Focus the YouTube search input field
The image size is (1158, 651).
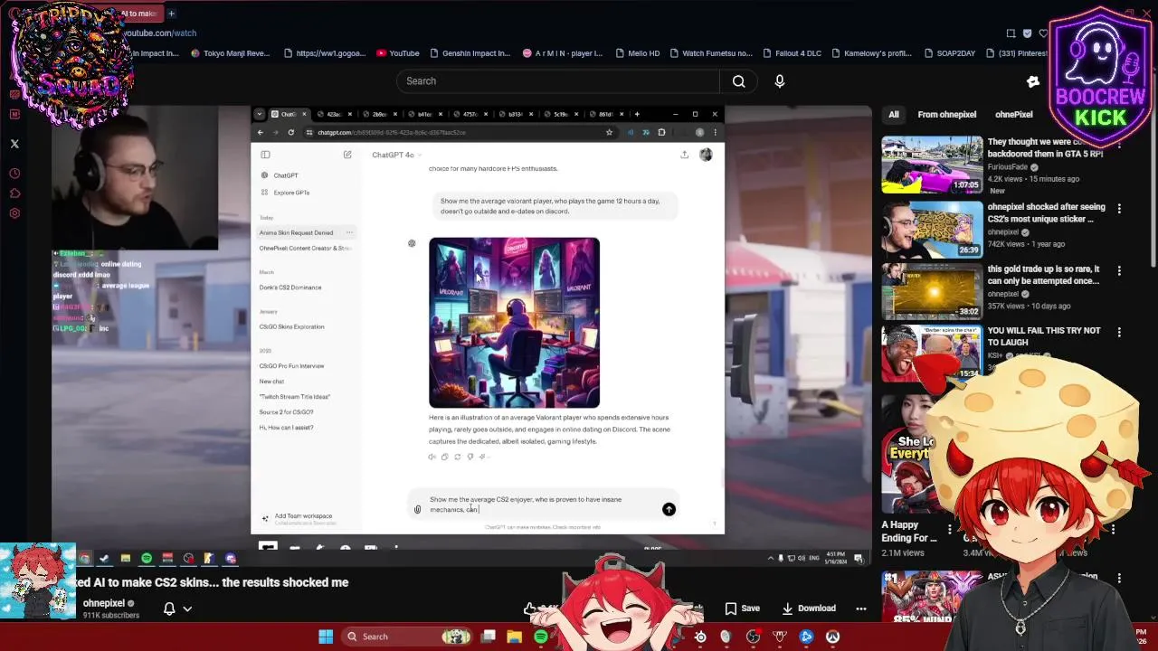(558, 81)
